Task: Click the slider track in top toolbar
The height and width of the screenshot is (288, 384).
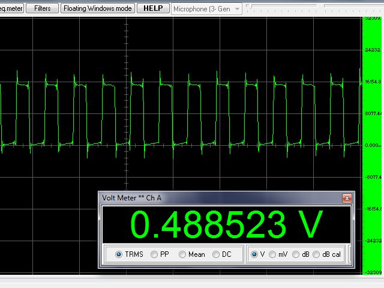Action: (312, 6)
